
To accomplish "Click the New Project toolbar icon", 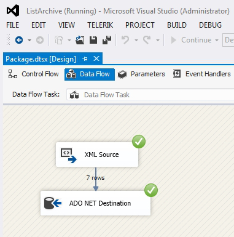I will [x=58, y=40].
